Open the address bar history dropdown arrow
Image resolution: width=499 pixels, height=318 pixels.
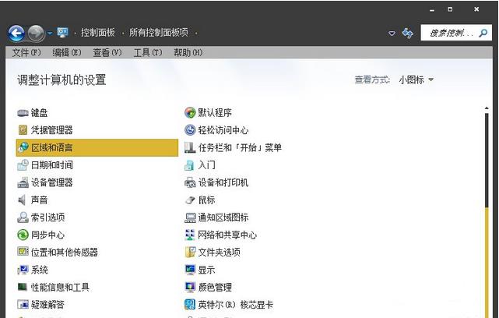pyautogui.click(x=392, y=34)
